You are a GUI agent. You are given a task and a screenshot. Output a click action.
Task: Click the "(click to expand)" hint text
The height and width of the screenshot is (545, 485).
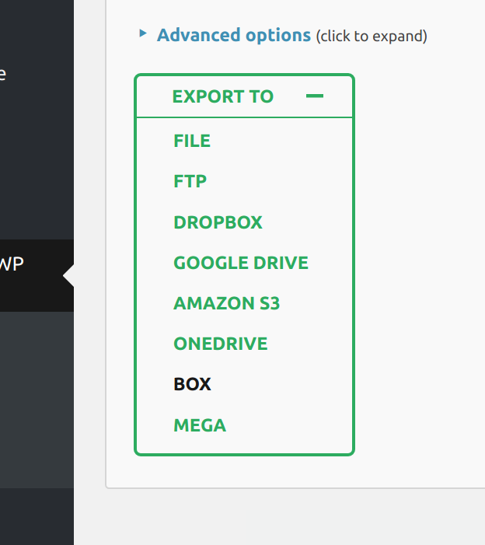(372, 36)
